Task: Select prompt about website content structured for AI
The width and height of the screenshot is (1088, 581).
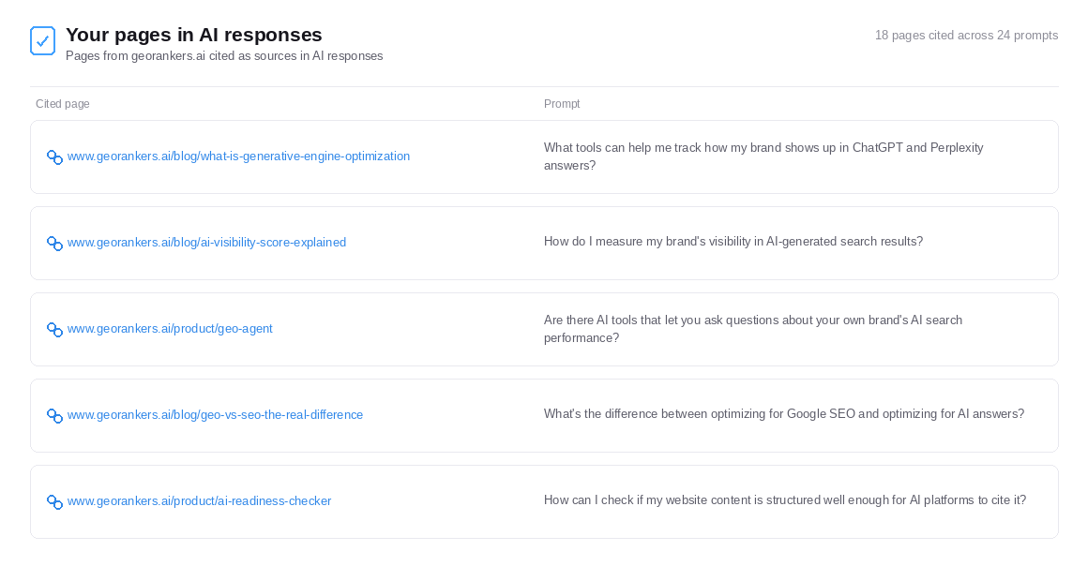Action: coord(785,500)
